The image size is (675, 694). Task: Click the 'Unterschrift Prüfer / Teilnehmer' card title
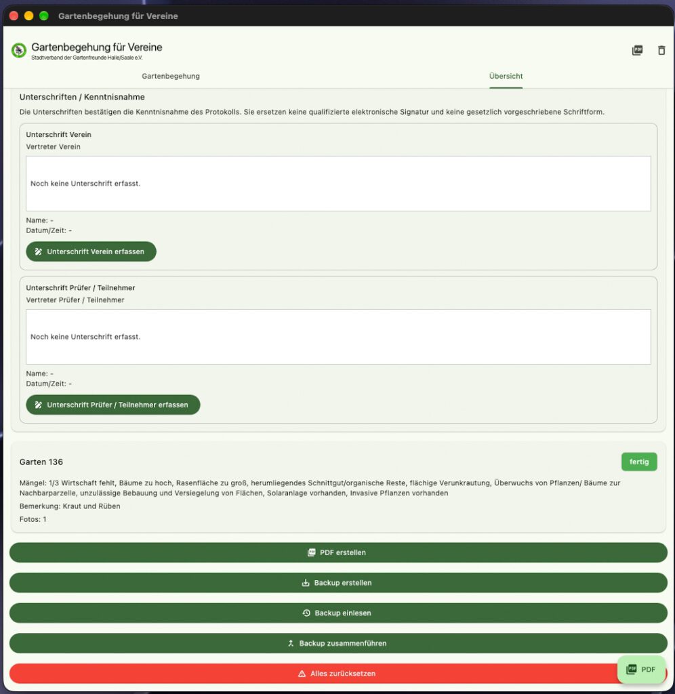tap(80, 287)
